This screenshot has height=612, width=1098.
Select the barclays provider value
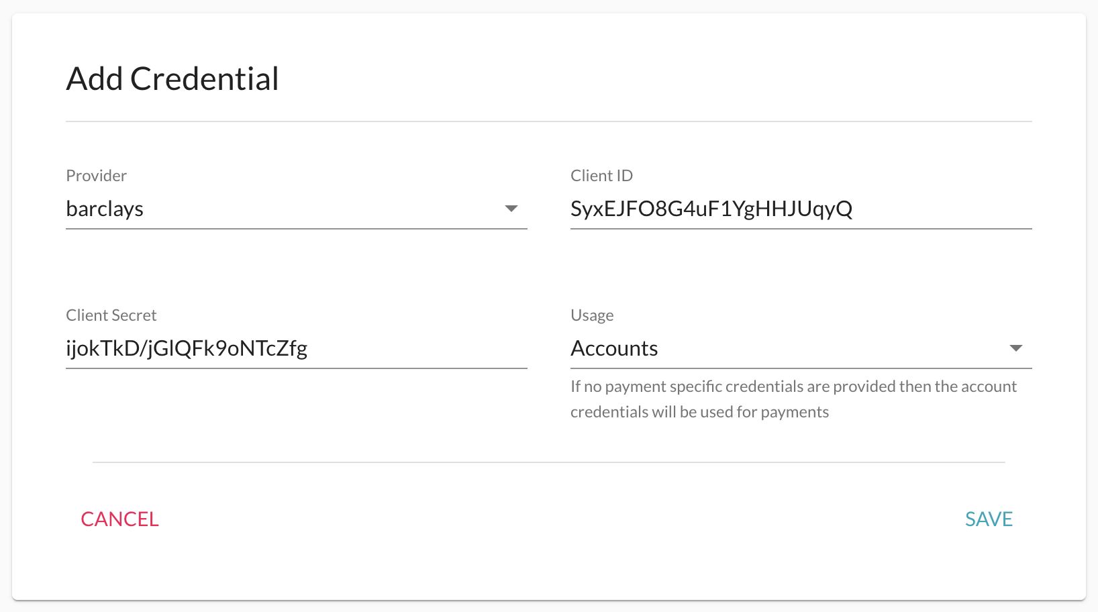(105, 209)
